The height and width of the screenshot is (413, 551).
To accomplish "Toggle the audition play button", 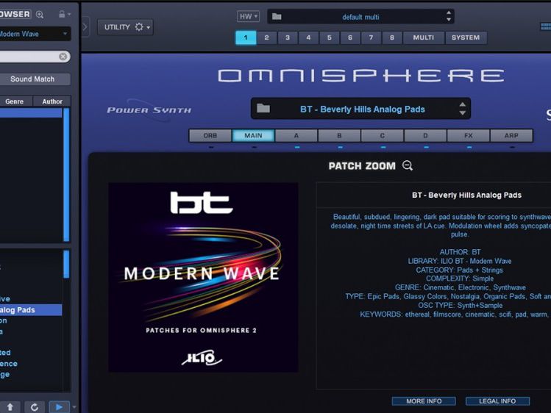I will pyautogui.click(x=59, y=407).
